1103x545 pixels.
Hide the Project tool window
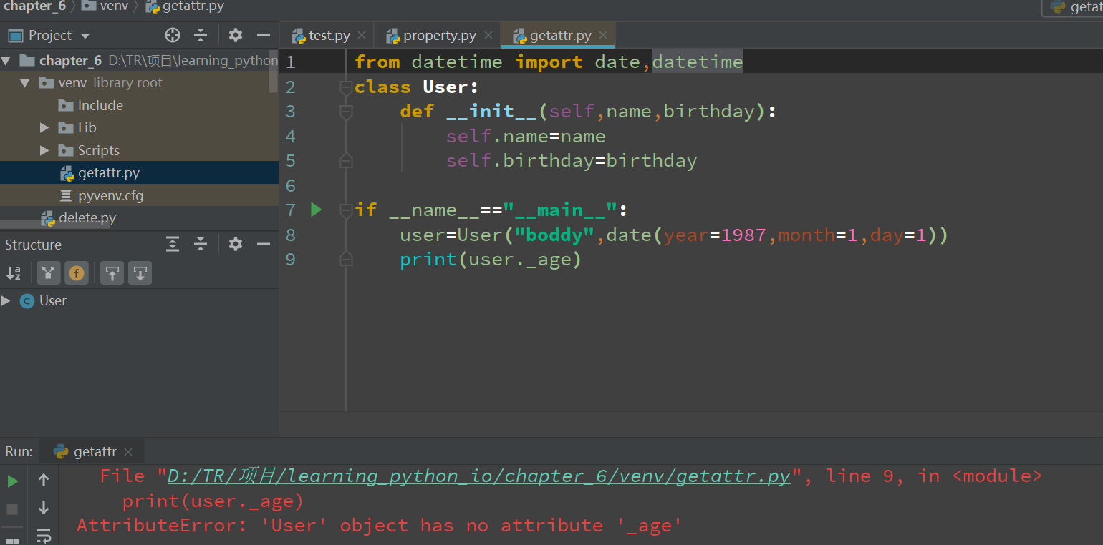[x=264, y=35]
